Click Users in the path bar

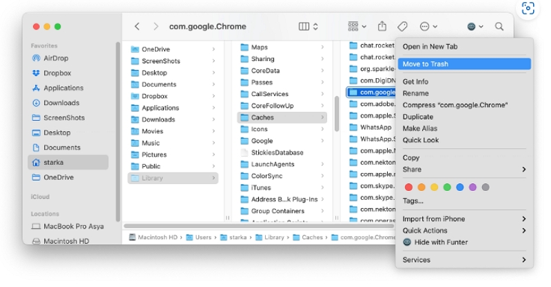[x=199, y=238]
